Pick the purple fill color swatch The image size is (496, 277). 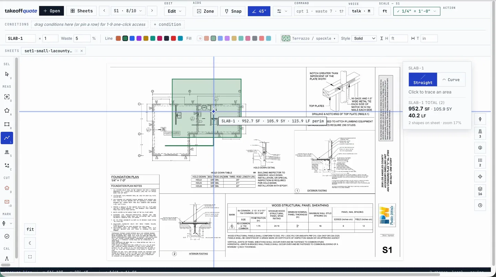[x=227, y=38]
